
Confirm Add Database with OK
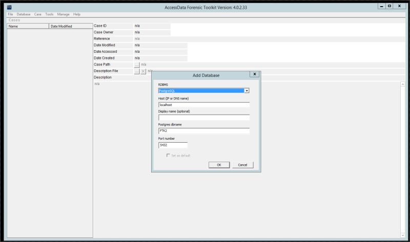pos(219,165)
